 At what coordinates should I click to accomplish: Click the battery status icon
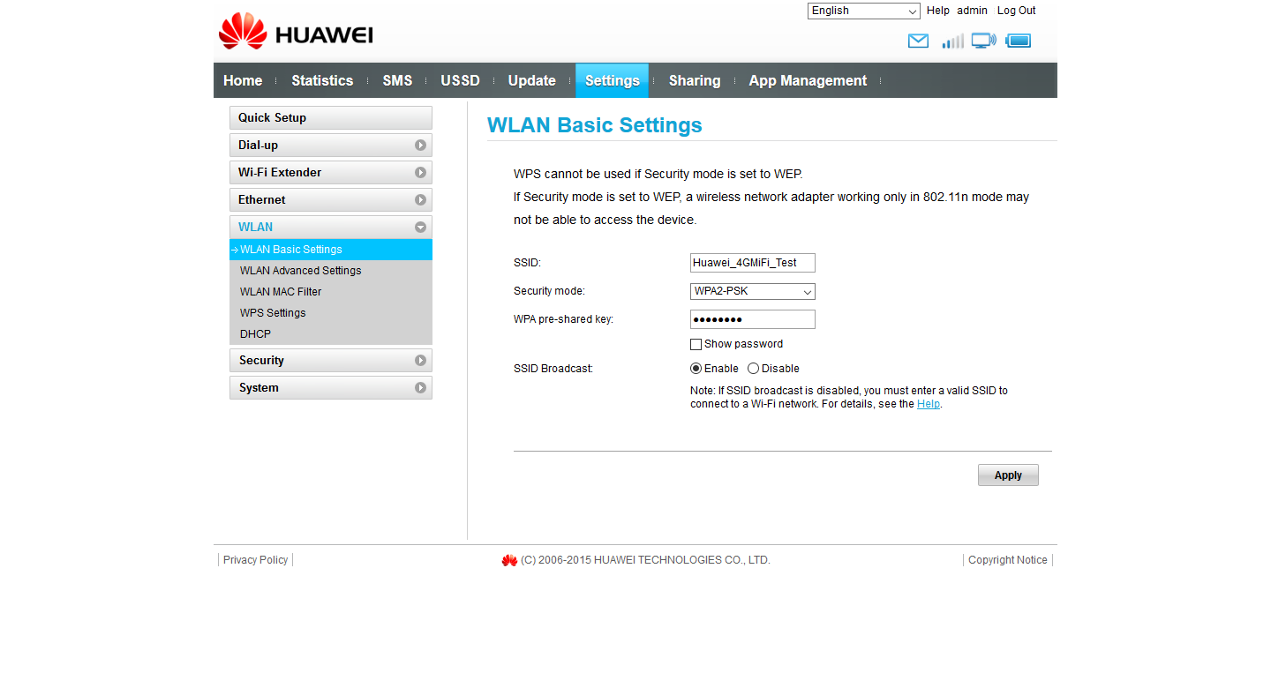pyautogui.click(x=1018, y=41)
